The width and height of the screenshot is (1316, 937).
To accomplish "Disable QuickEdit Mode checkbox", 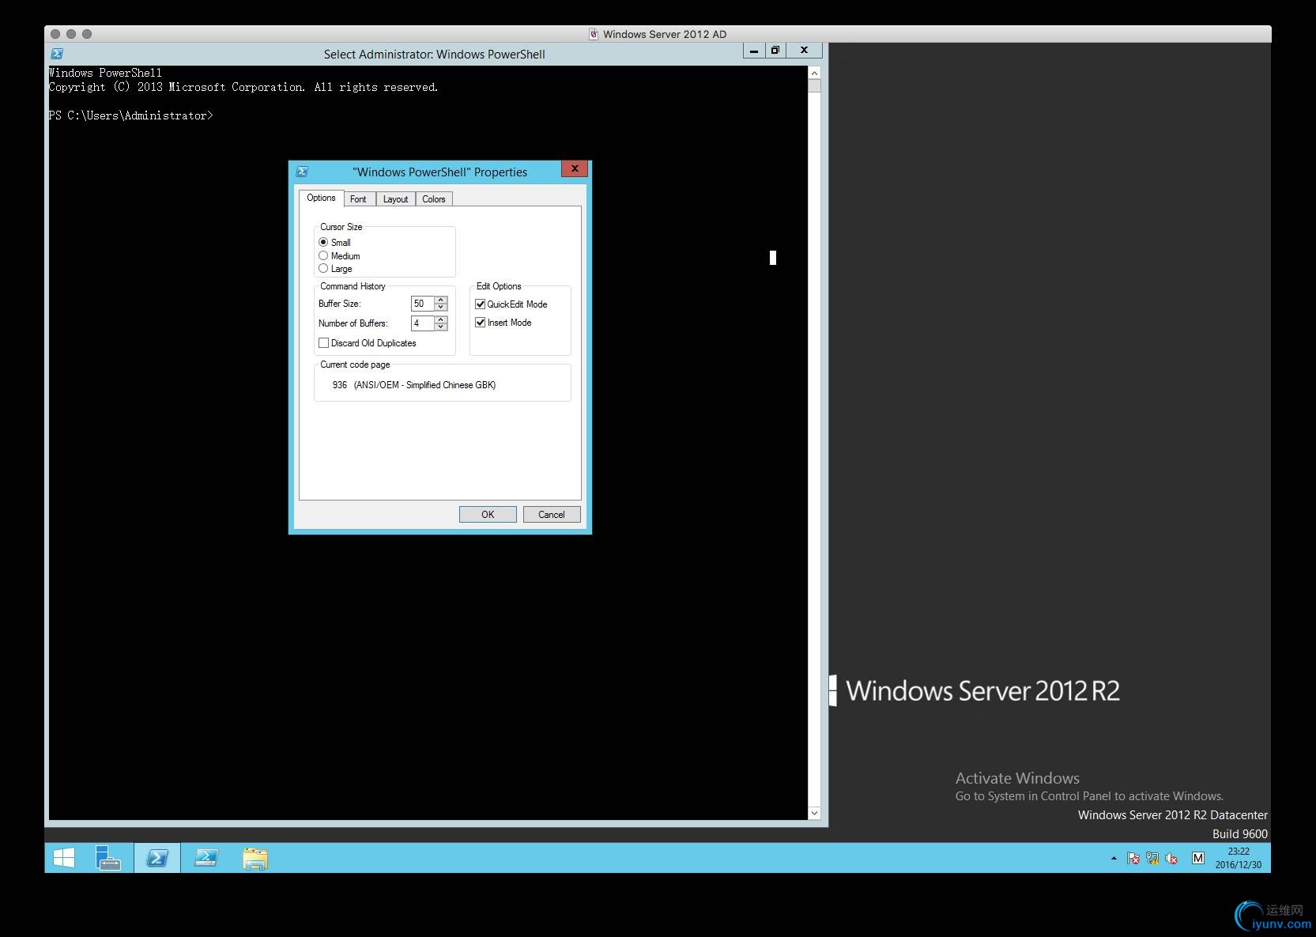I will coord(480,304).
